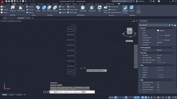Click the add layout plus button
Viewport: 177px width, 99px height.
[x=25, y=95]
